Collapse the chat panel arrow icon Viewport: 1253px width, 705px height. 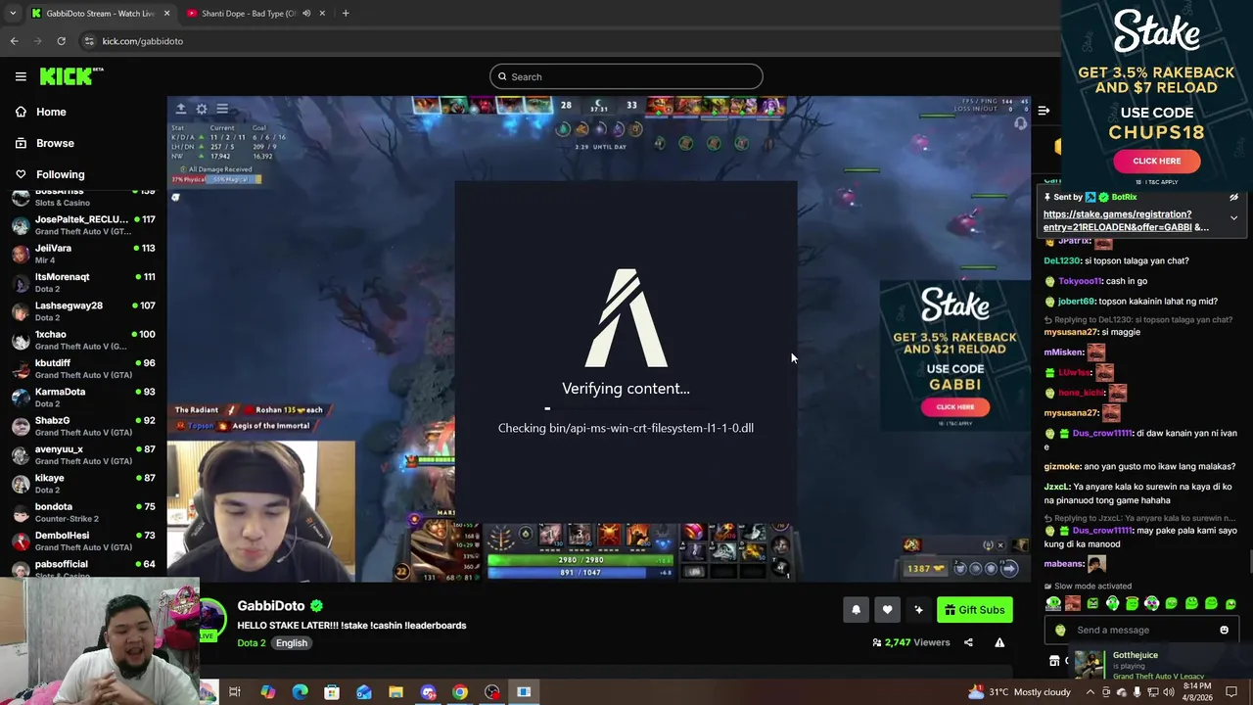[1044, 111]
